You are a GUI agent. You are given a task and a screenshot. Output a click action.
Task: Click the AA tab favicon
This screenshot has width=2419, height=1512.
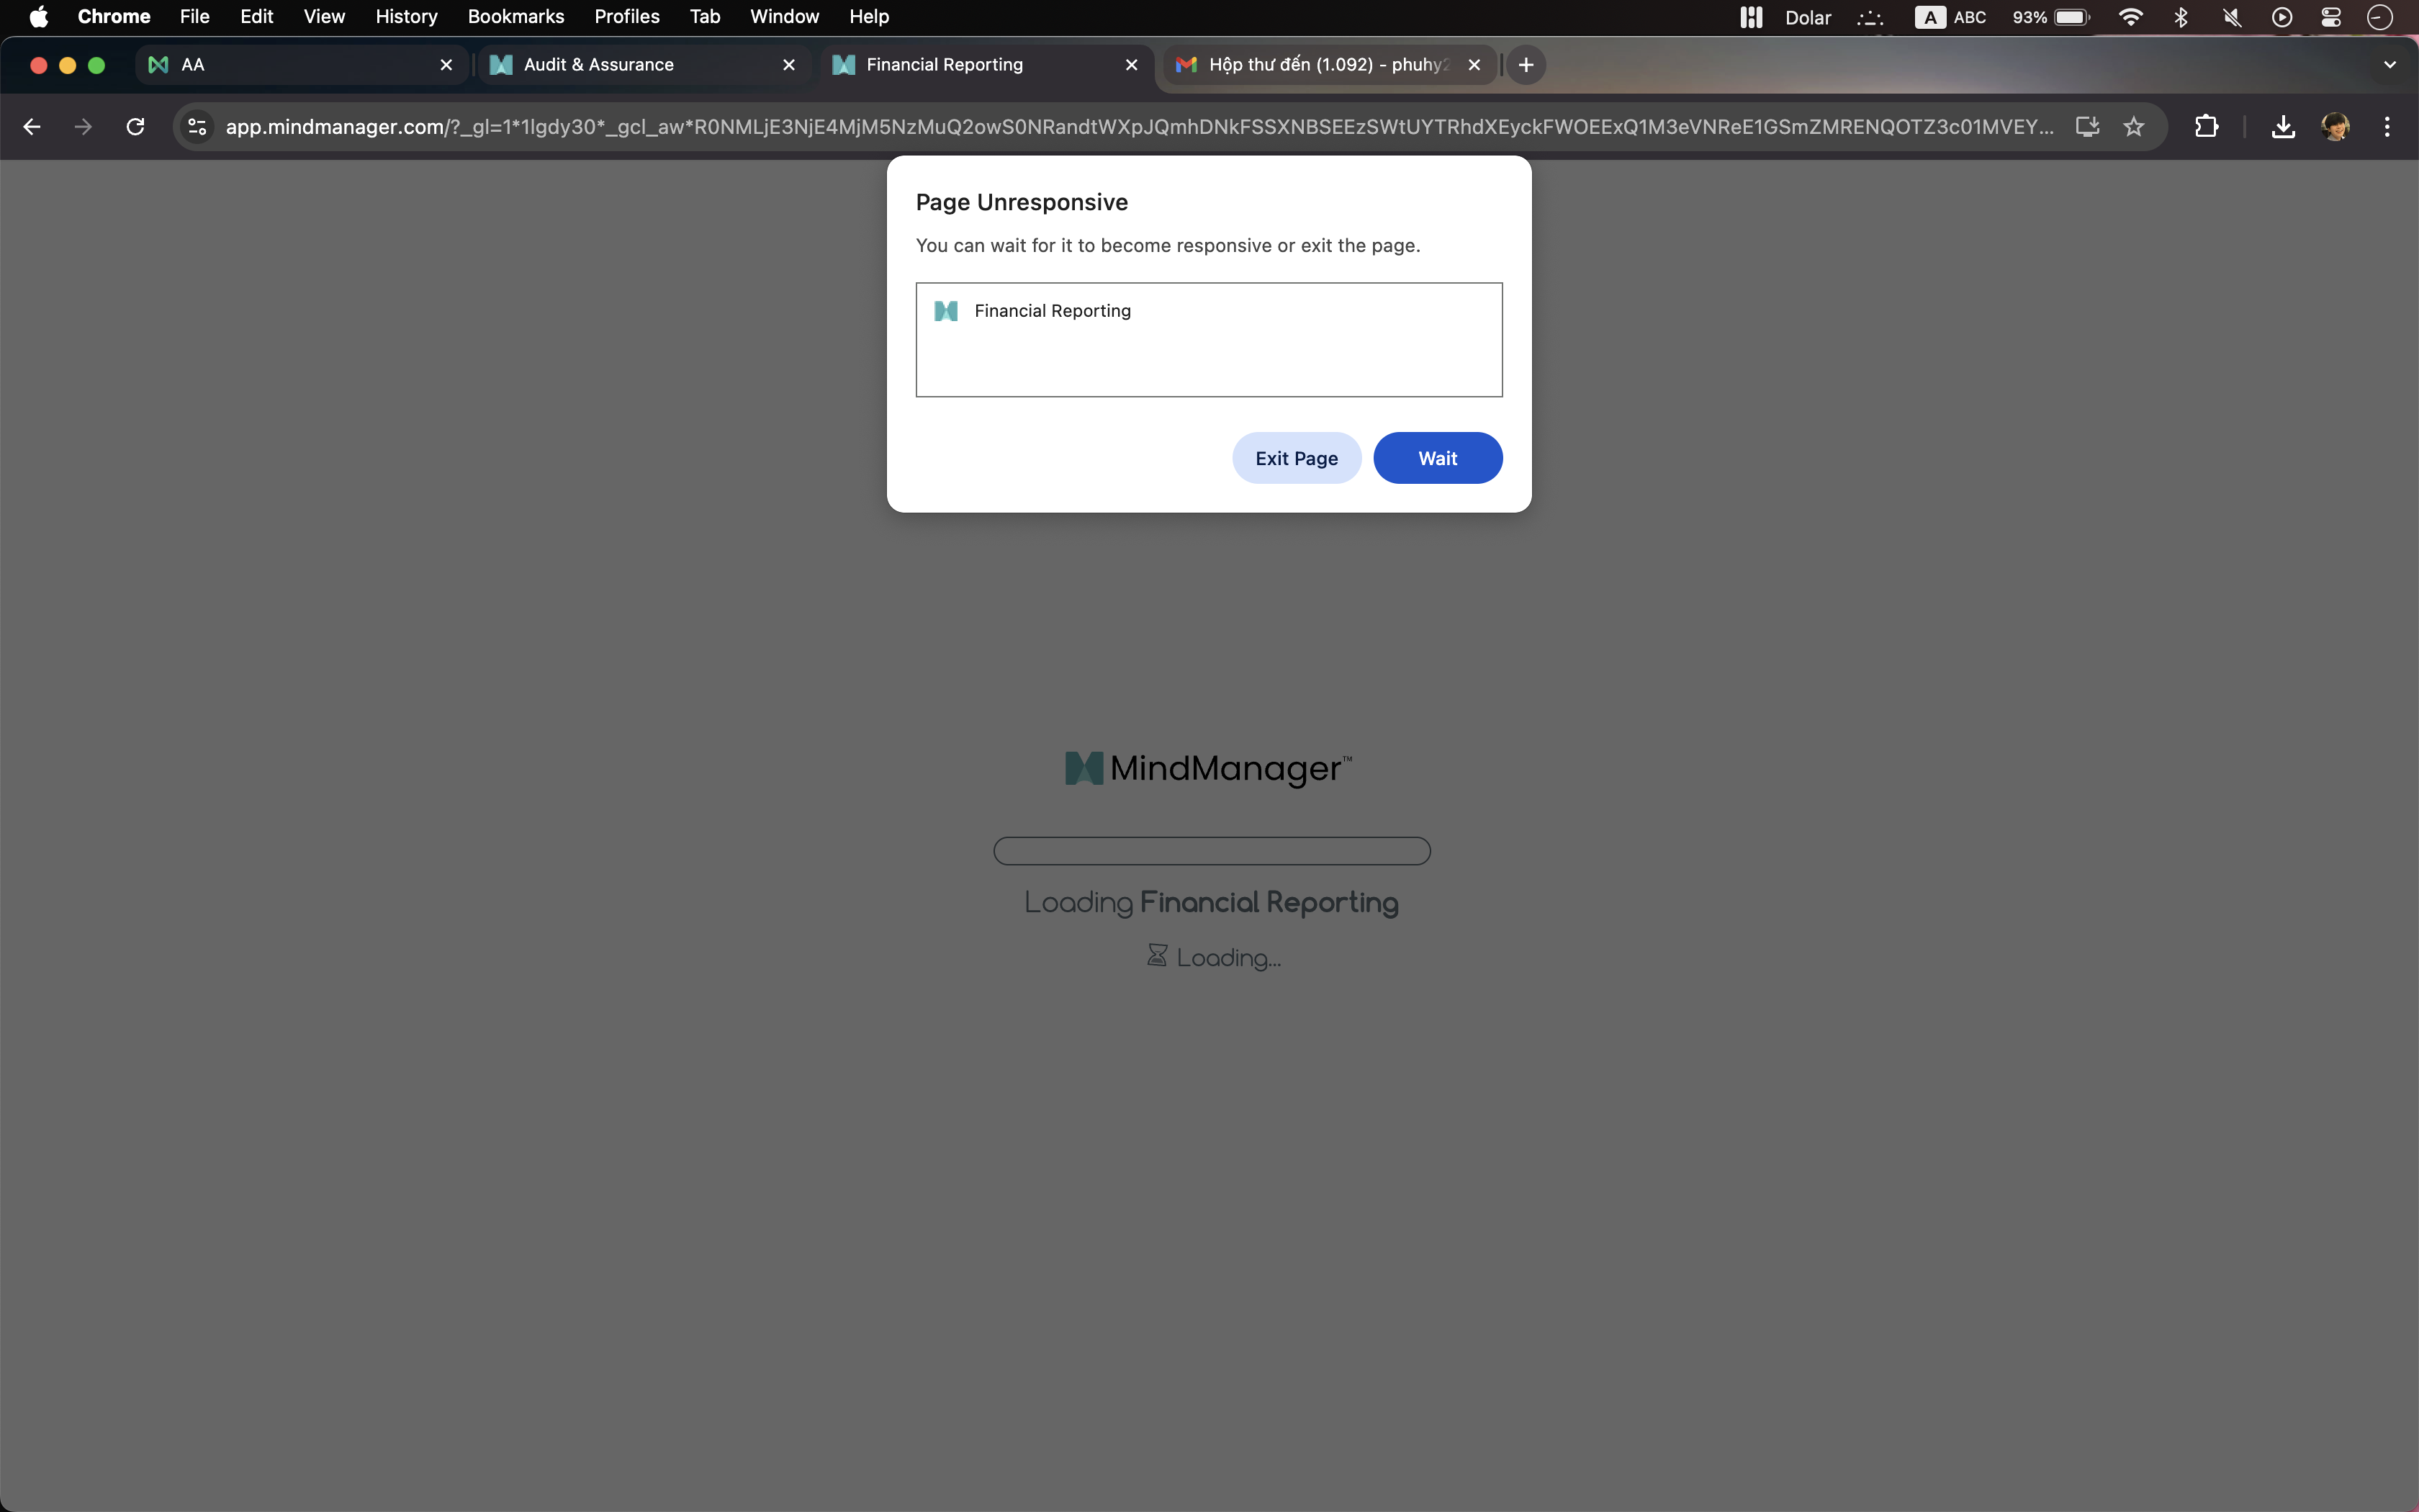158,65
